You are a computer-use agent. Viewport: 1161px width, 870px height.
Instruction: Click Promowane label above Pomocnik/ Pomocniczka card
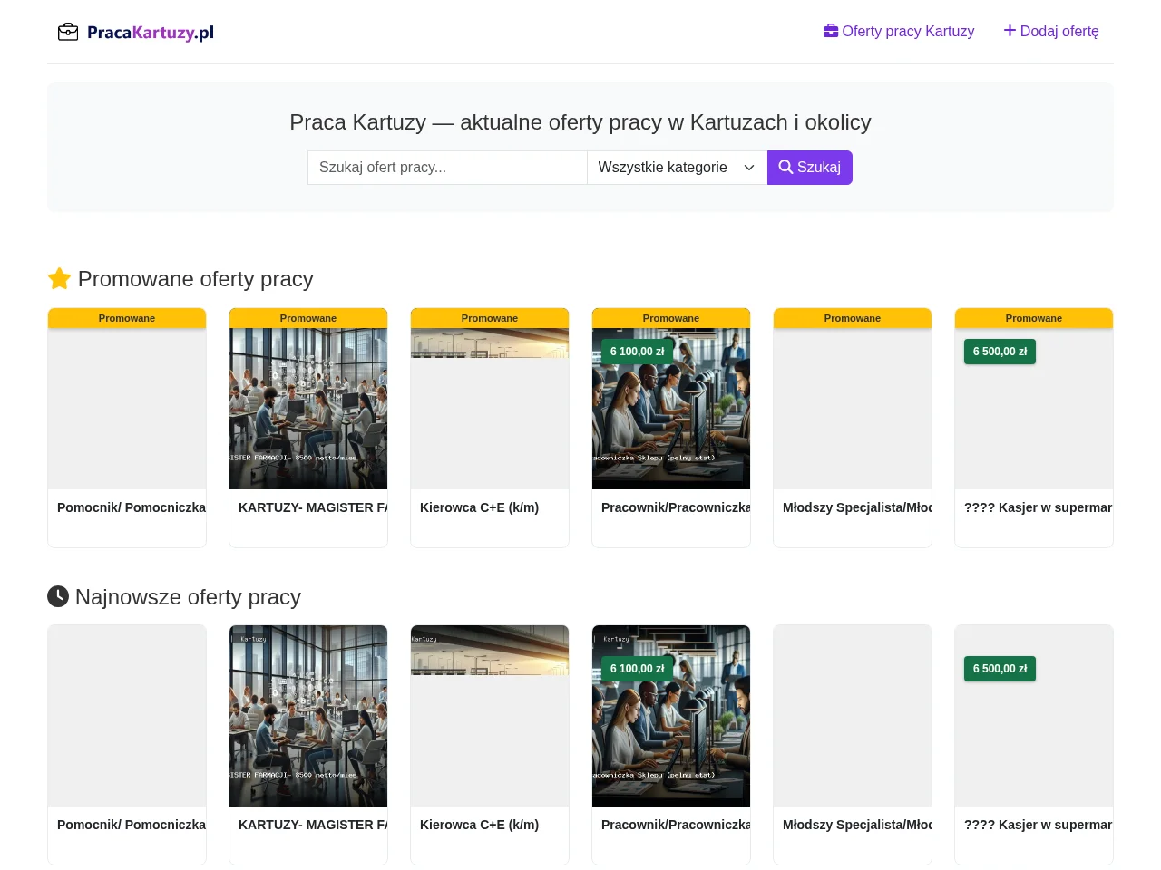(127, 318)
